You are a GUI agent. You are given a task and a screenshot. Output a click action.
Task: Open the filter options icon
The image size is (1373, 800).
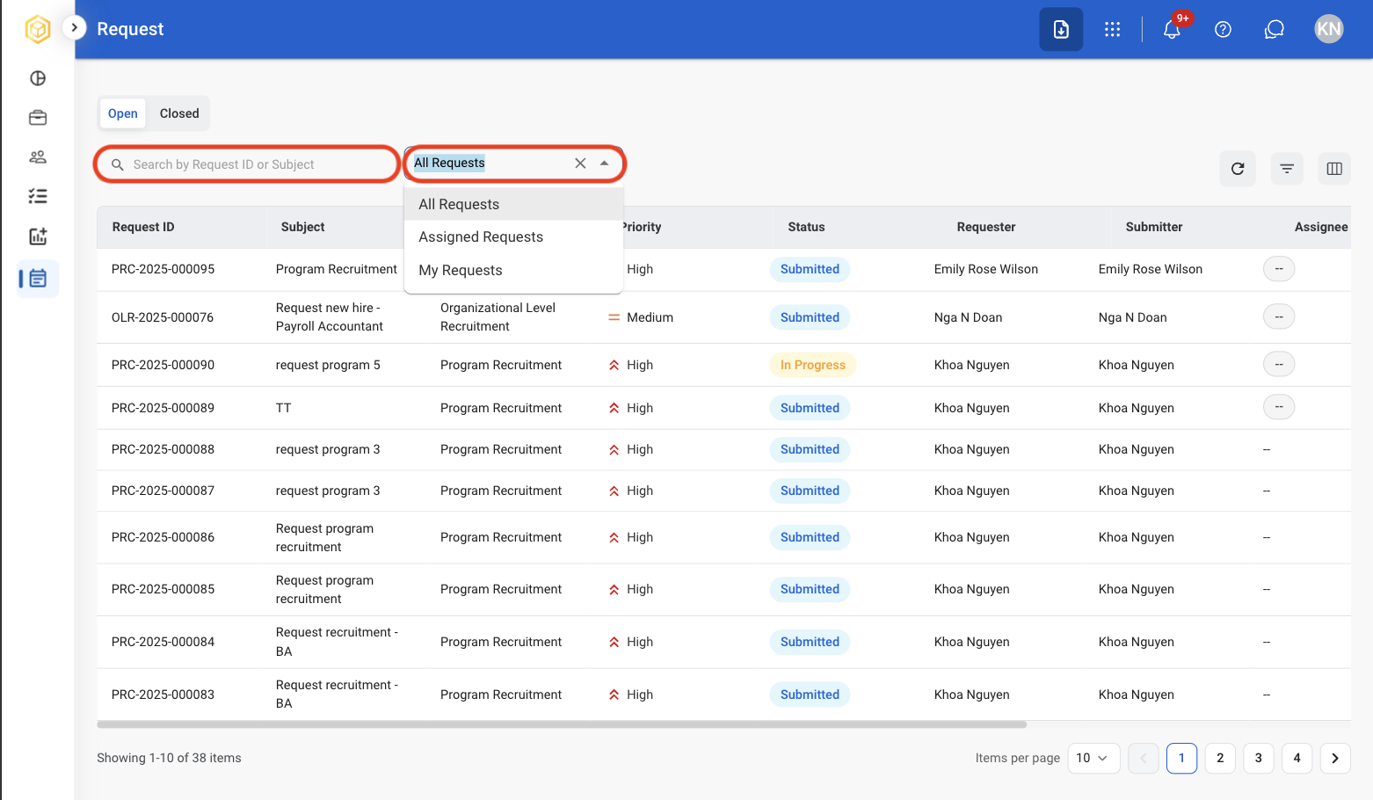point(1287,169)
